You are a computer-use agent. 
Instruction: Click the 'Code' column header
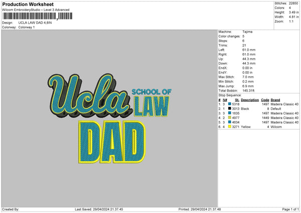point(265,100)
